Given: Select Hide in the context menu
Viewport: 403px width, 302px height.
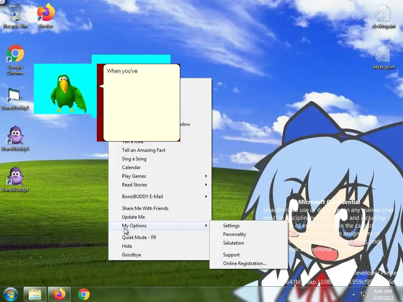Looking at the screenshot, I should 159,246.
